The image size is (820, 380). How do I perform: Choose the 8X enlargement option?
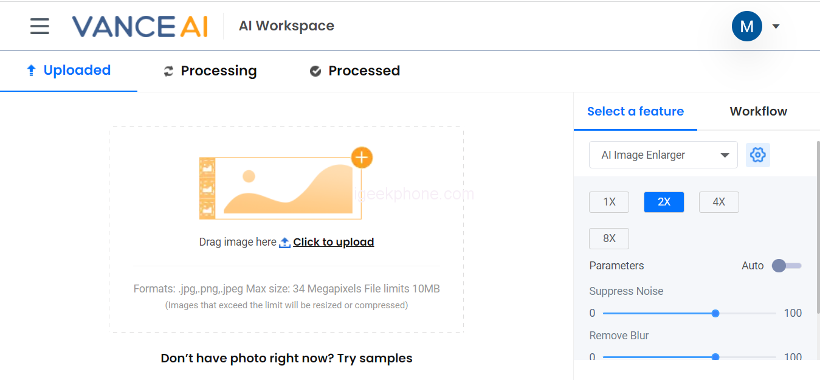click(x=609, y=238)
